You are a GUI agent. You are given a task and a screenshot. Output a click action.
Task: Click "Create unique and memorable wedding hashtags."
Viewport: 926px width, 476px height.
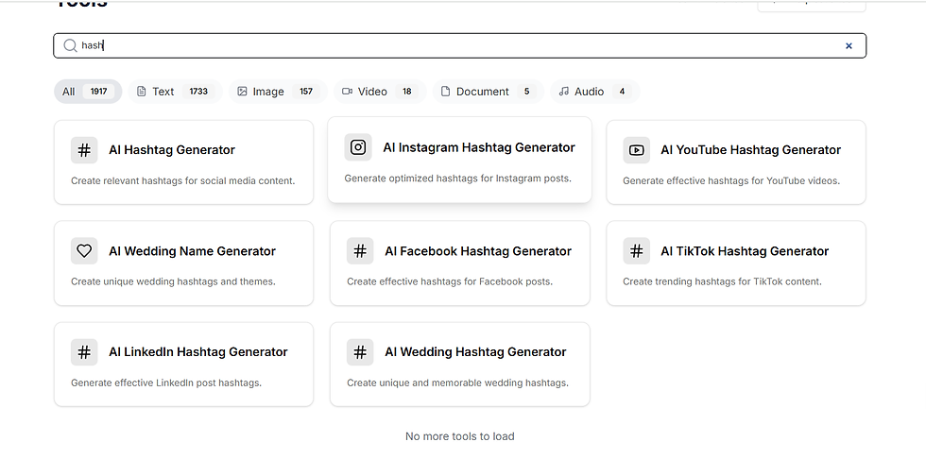pos(457,382)
